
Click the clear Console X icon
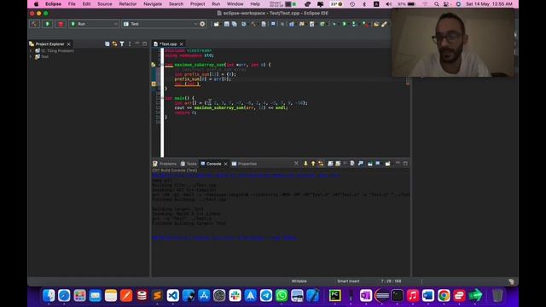pyautogui.click(x=296, y=164)
